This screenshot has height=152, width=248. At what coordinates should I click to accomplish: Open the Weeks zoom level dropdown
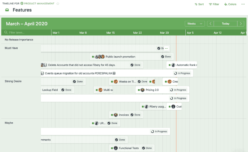point(195,24)
